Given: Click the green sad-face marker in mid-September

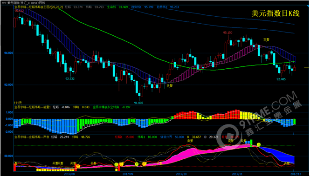Looking at the screenshot, I should point(137,164).
